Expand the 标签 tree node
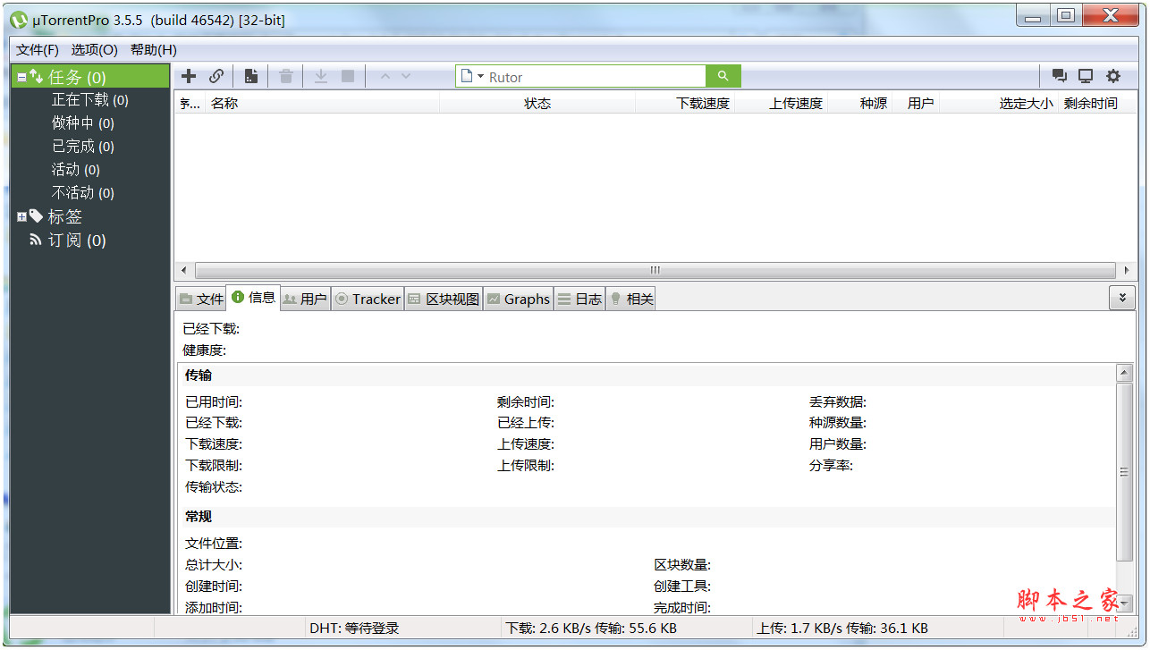 pos(21,216)
